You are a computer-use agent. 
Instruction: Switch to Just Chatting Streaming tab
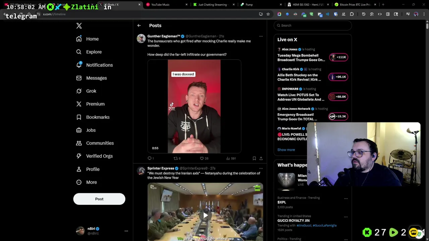214,5
